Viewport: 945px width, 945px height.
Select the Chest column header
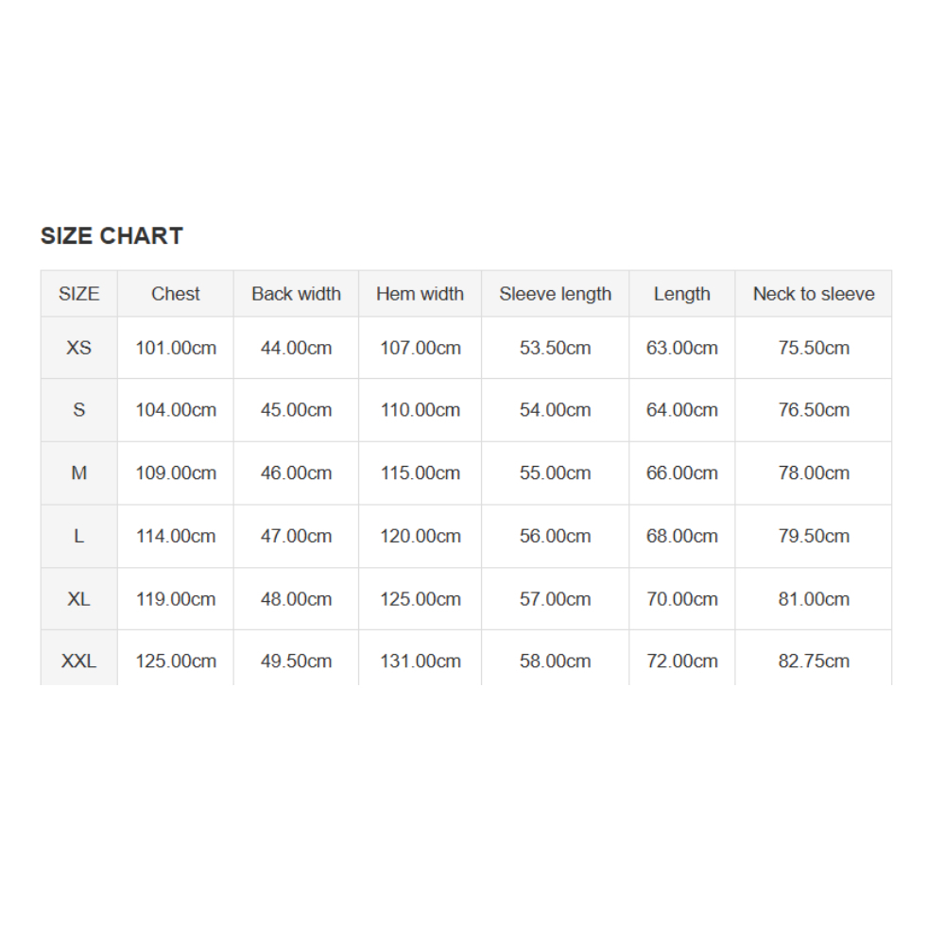(x=176, y=294)
